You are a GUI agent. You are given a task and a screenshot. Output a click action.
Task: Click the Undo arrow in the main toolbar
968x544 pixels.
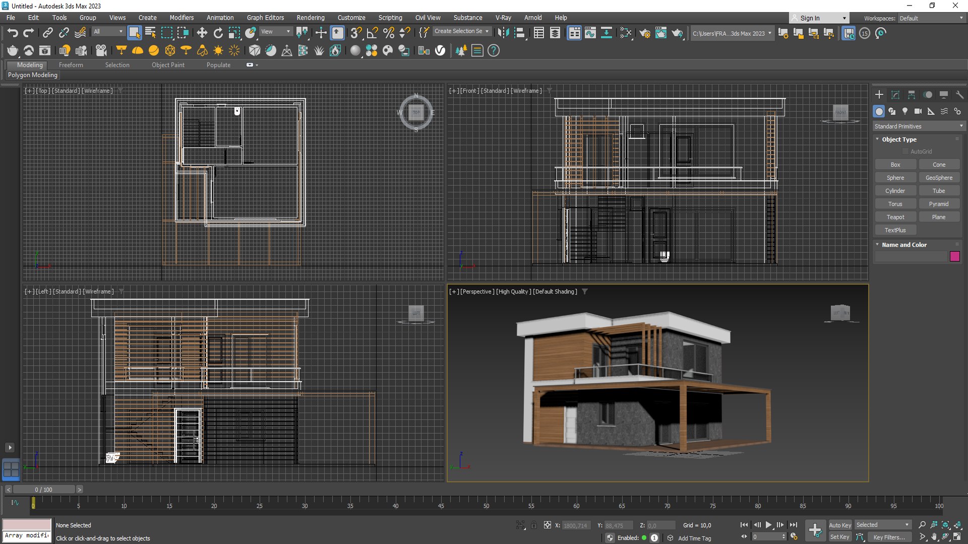click(12, 33)
